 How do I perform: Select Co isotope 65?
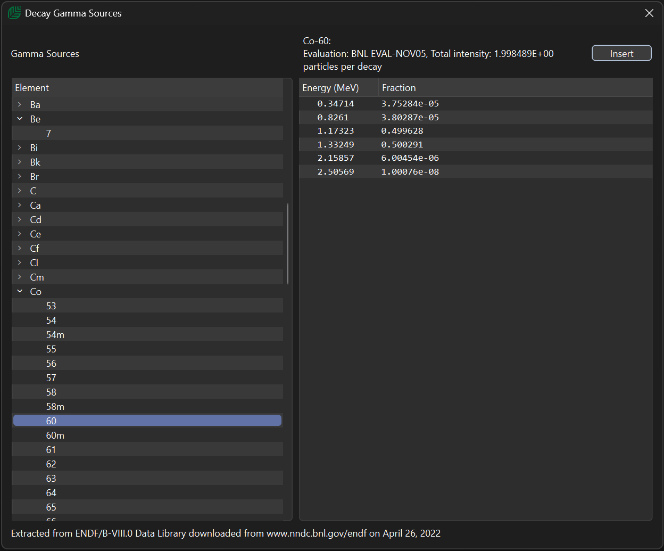click(147, 507)
